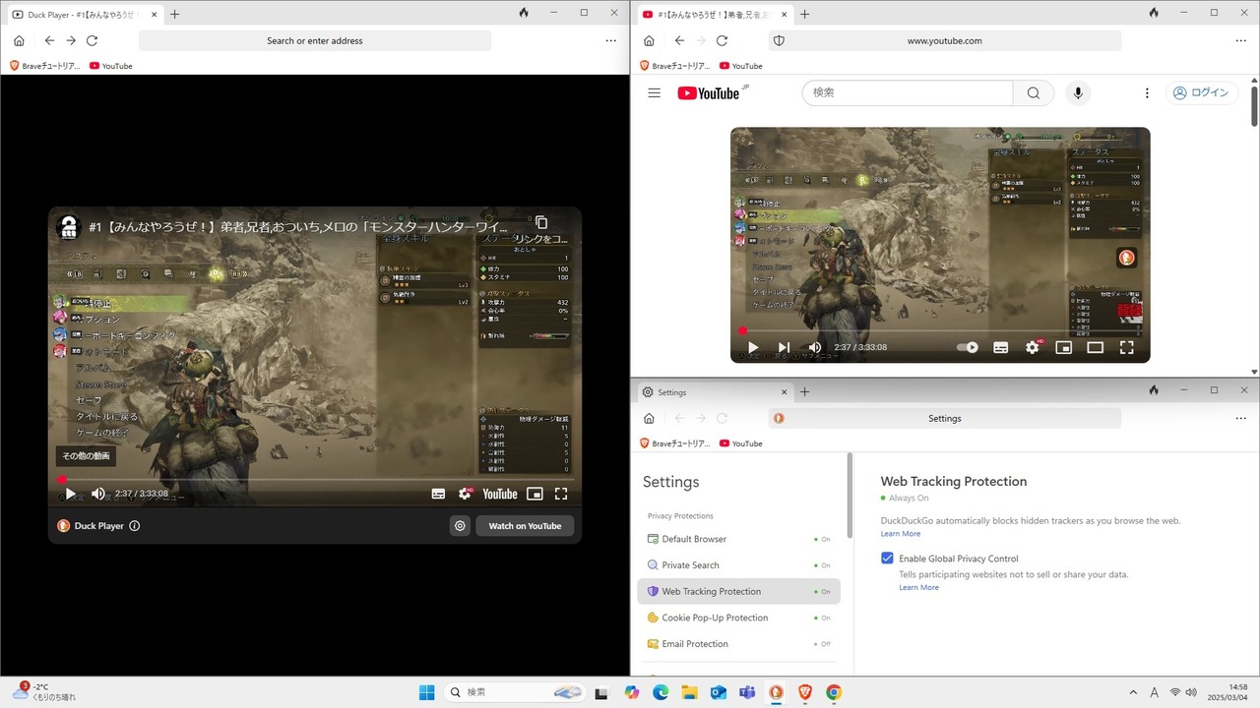Toggle captions on YouTube player
Image resolution: width=1260 pixels, height=708 pixels.
(x=1001, y=347)
